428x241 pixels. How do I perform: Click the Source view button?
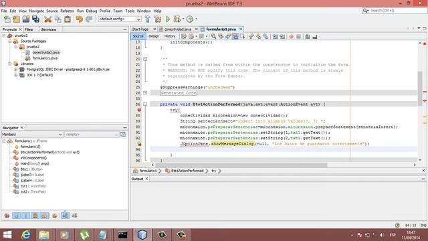click(x=138, y=36)
